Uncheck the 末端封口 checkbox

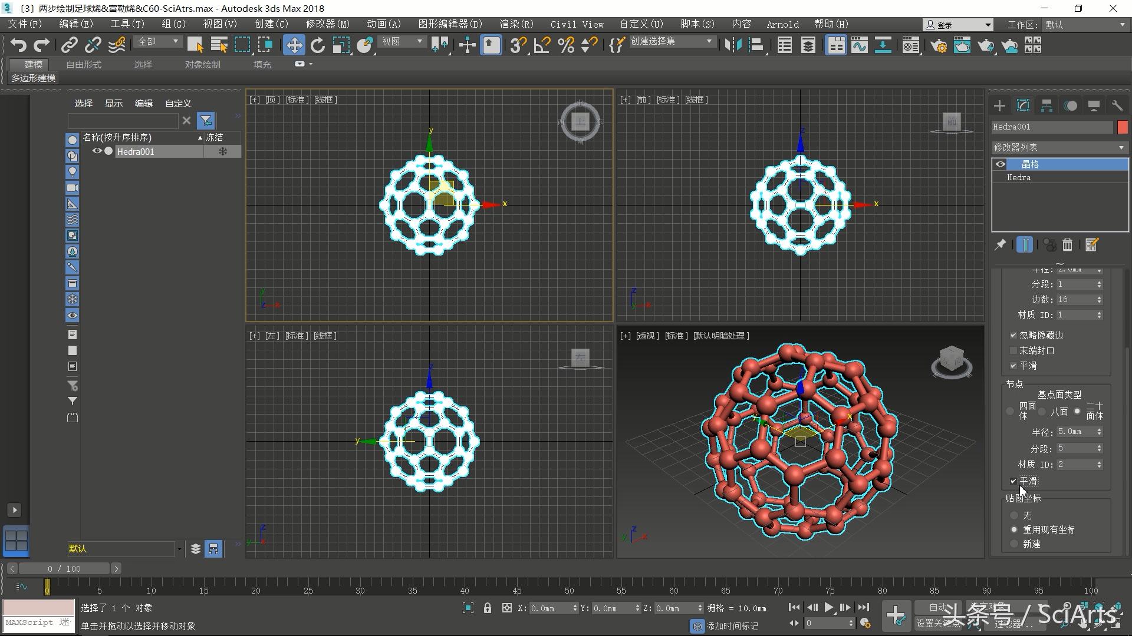(1014, 350)
